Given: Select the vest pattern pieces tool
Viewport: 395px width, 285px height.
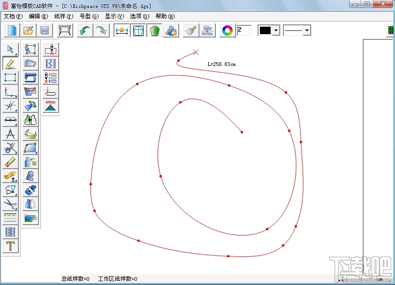Looking at the screenshot, I should tap(30, 120).
